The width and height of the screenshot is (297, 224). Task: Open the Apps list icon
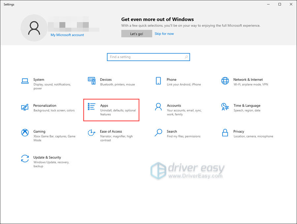click(x=91, y=107)
